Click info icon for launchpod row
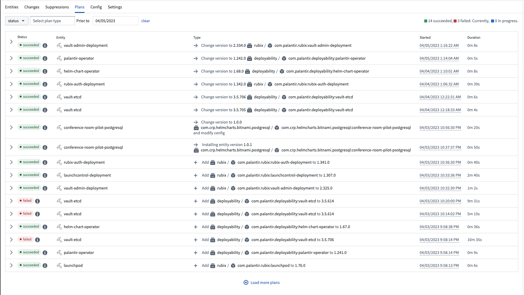Screen dimensions: 524x295 click(x=45, y=266)
